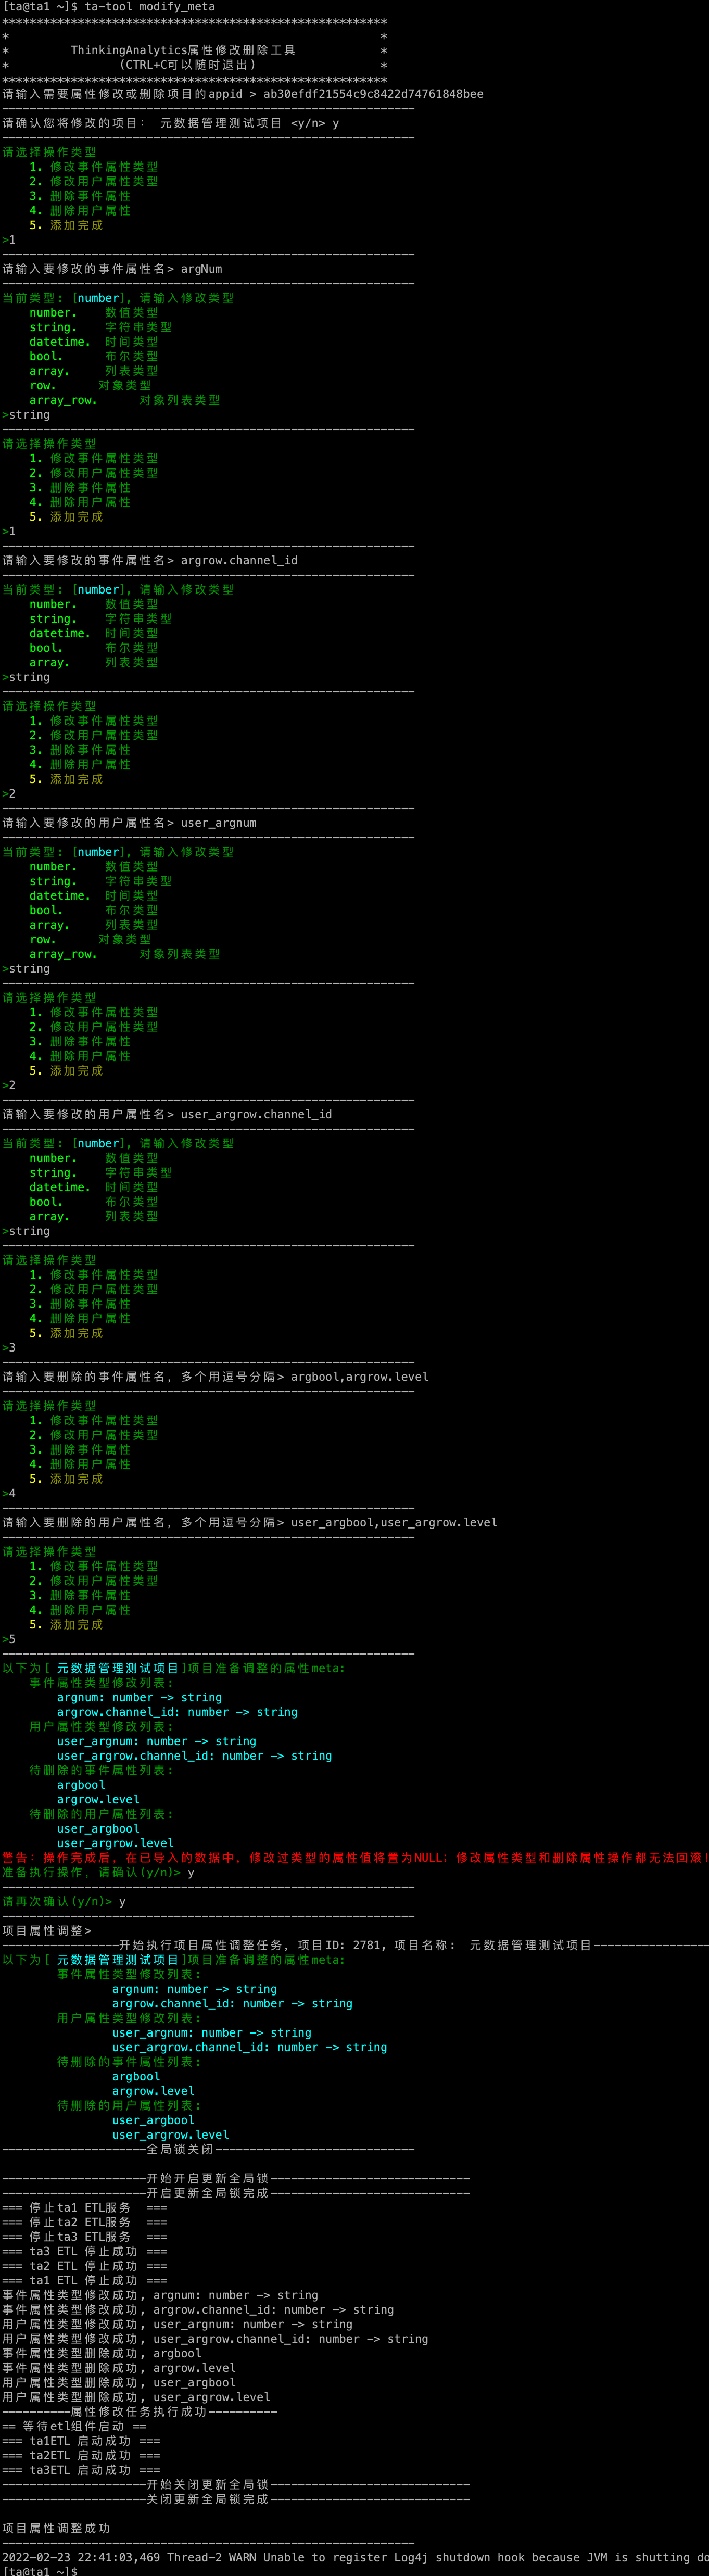The image size is (709, 2576).
Task: Click the Log4j WARN timestamp line
Action: coord(355,2558)
